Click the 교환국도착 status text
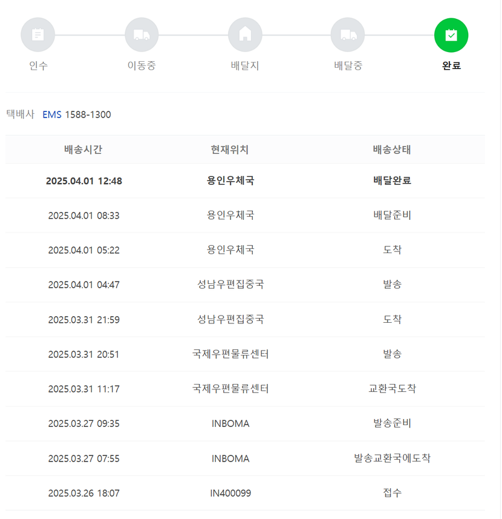This screenshot has width=502, height=519. point(393,388)
